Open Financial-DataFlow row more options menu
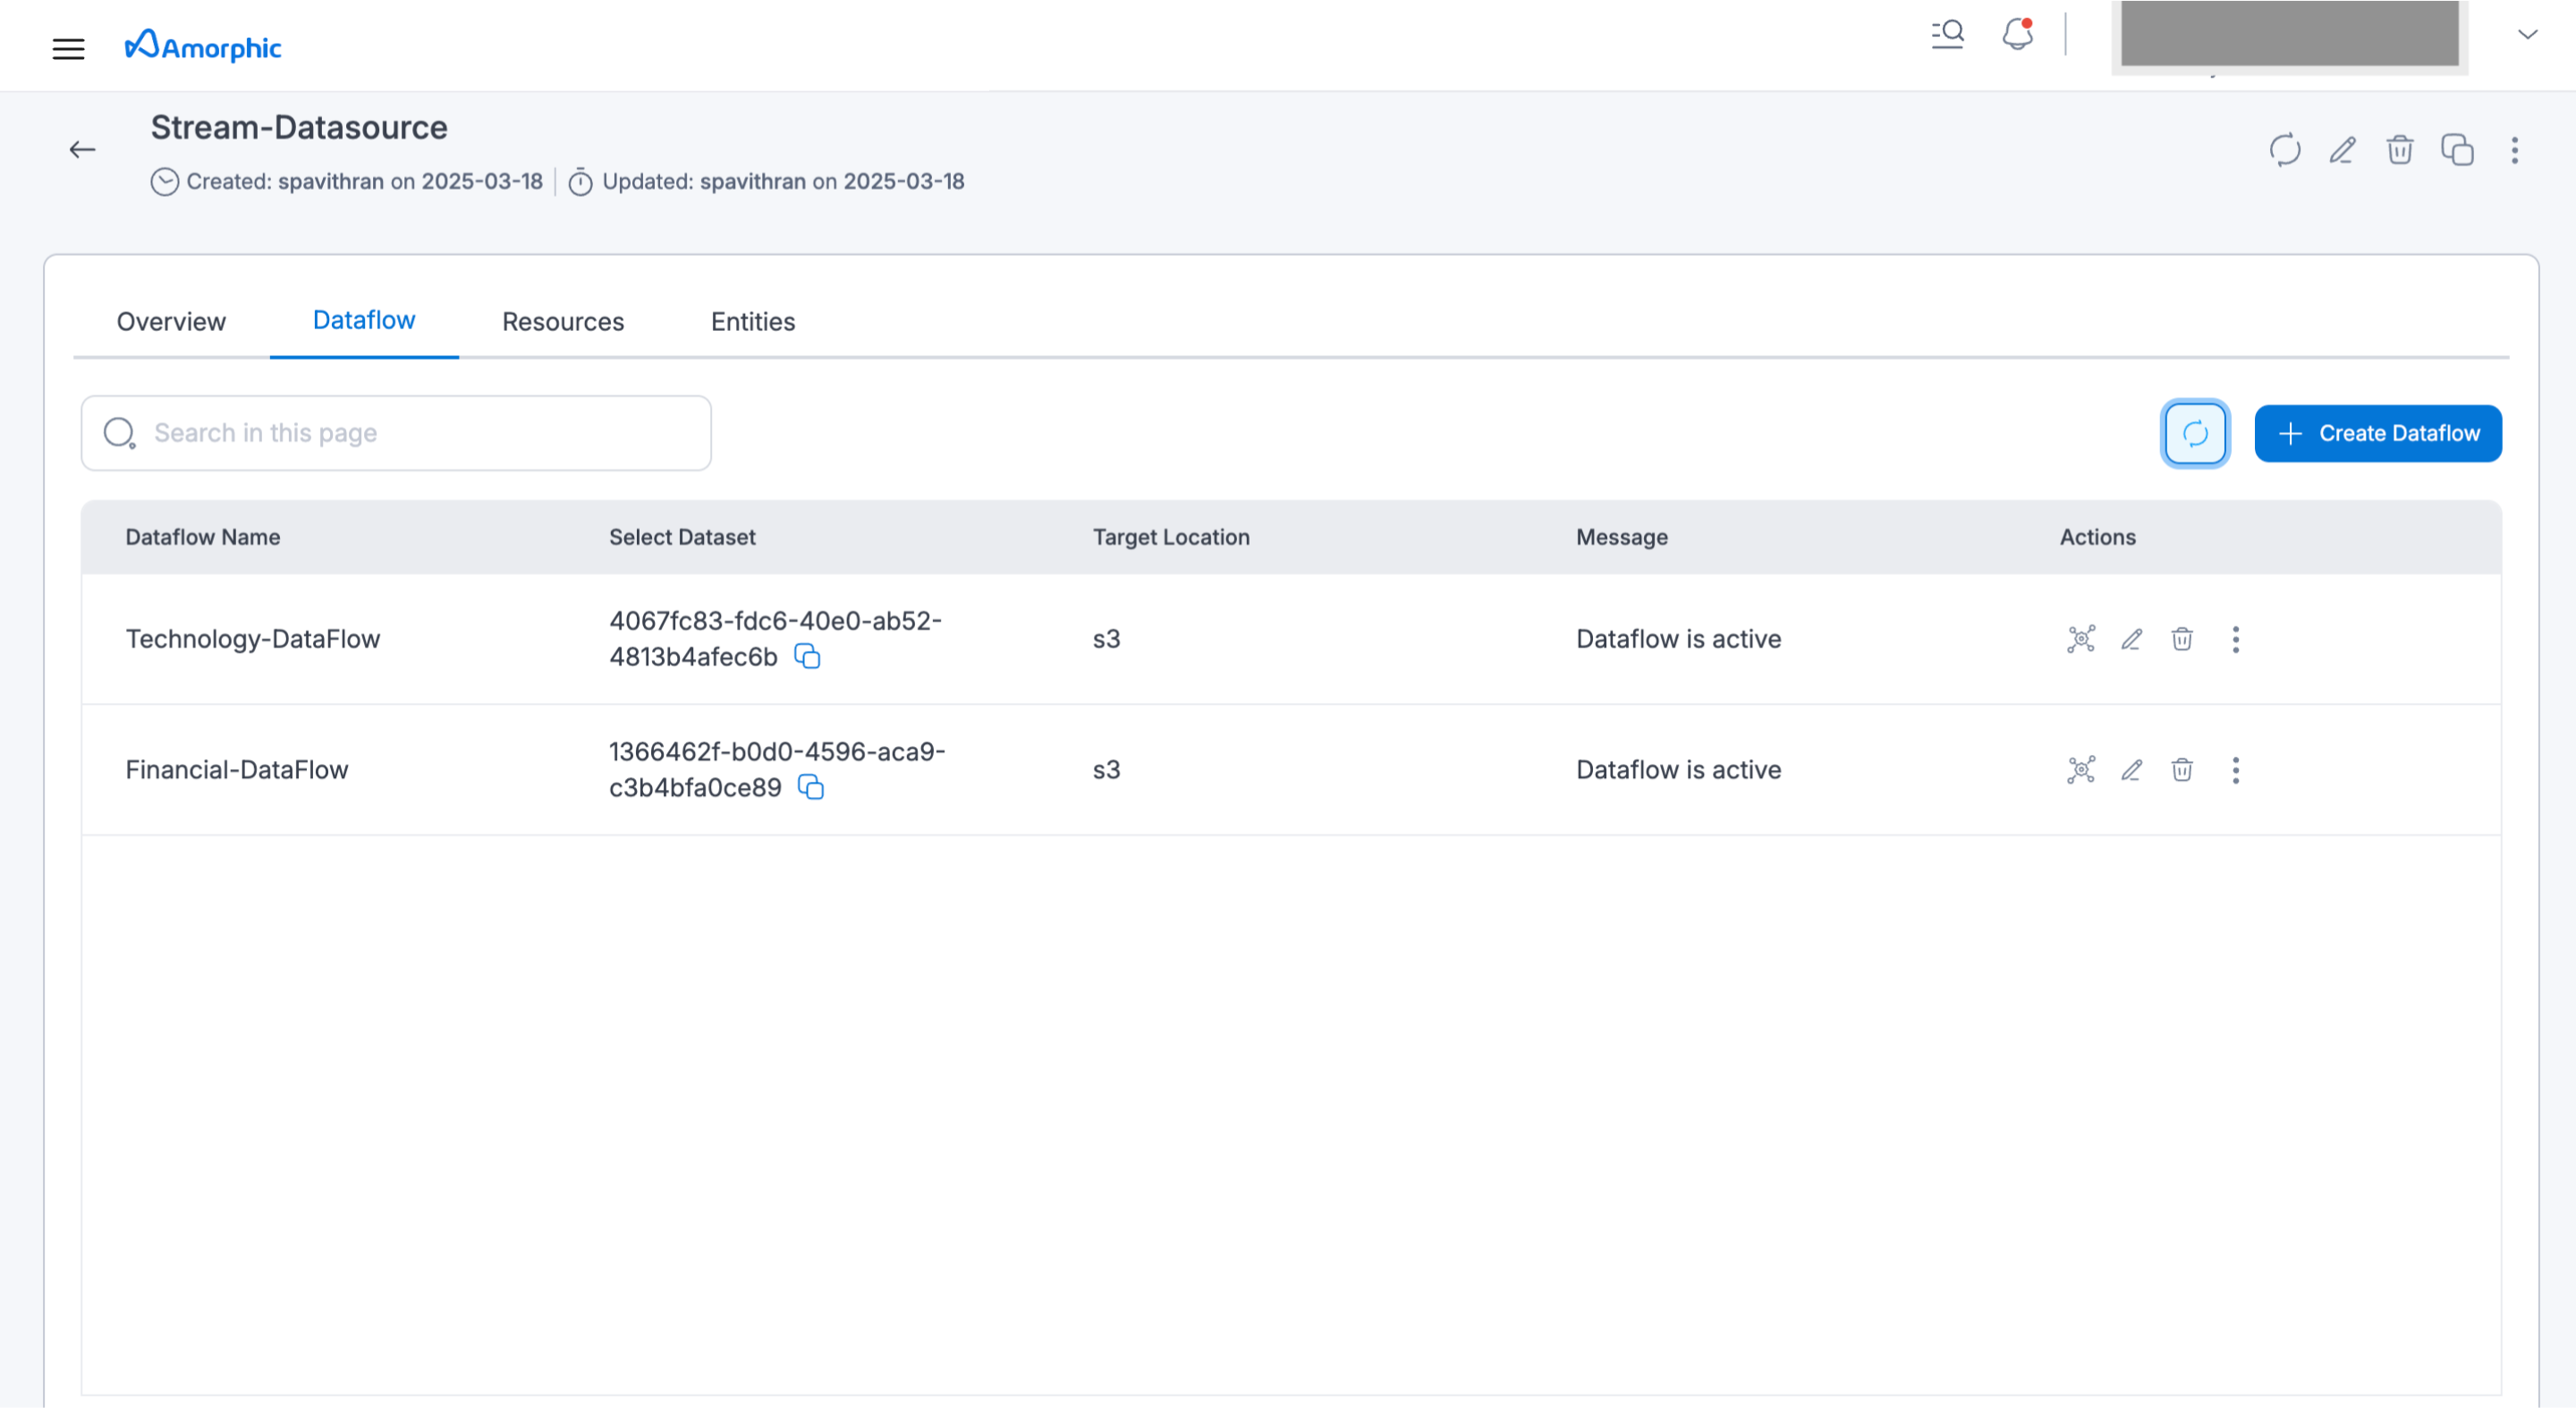The height and width of the screenshot is (1408, 2576). (x=2235, y=770)
